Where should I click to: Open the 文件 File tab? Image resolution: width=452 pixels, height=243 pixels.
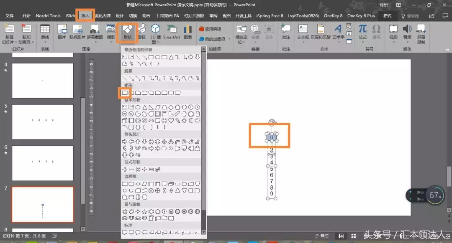[10, 16]
